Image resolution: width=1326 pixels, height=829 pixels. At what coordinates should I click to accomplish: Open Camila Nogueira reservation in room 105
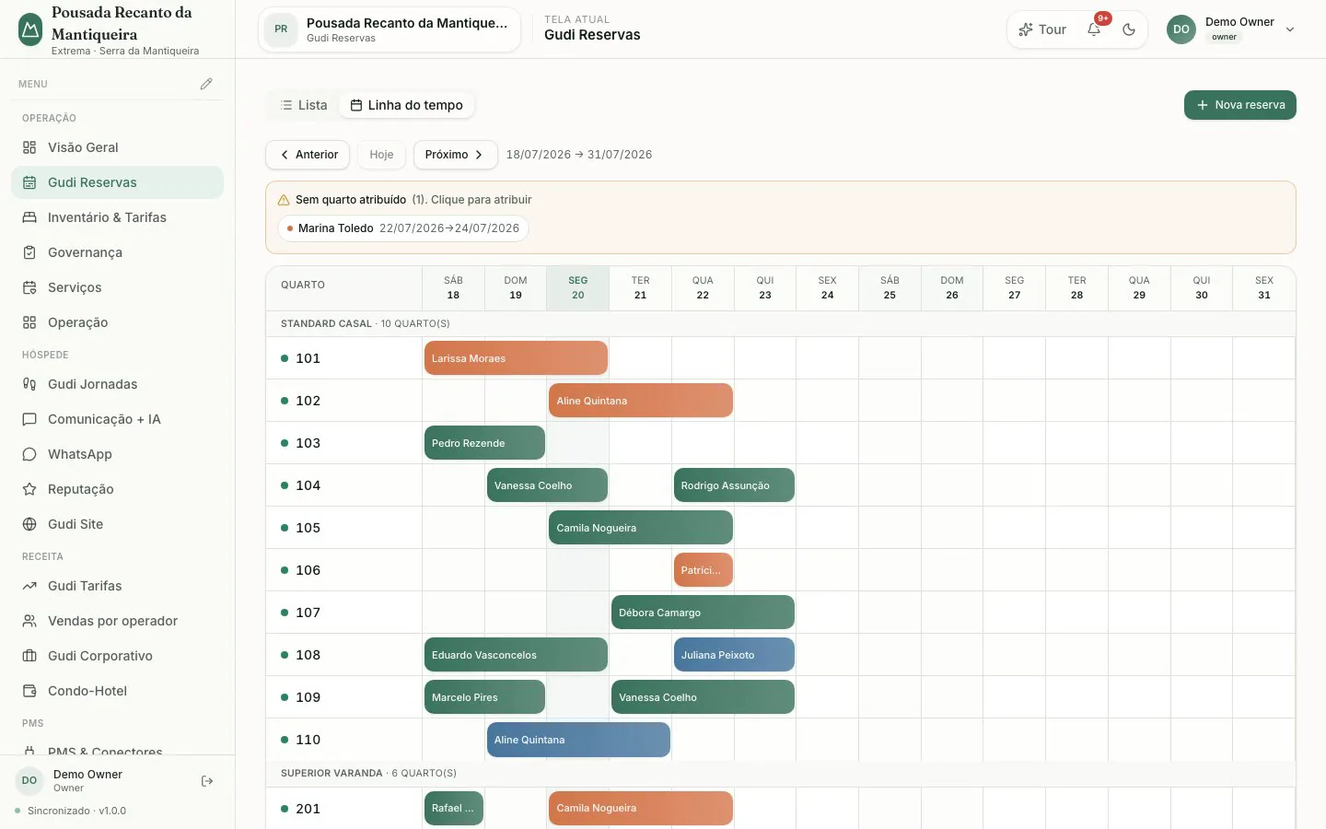pyautogui.click(x=641, y=528)
